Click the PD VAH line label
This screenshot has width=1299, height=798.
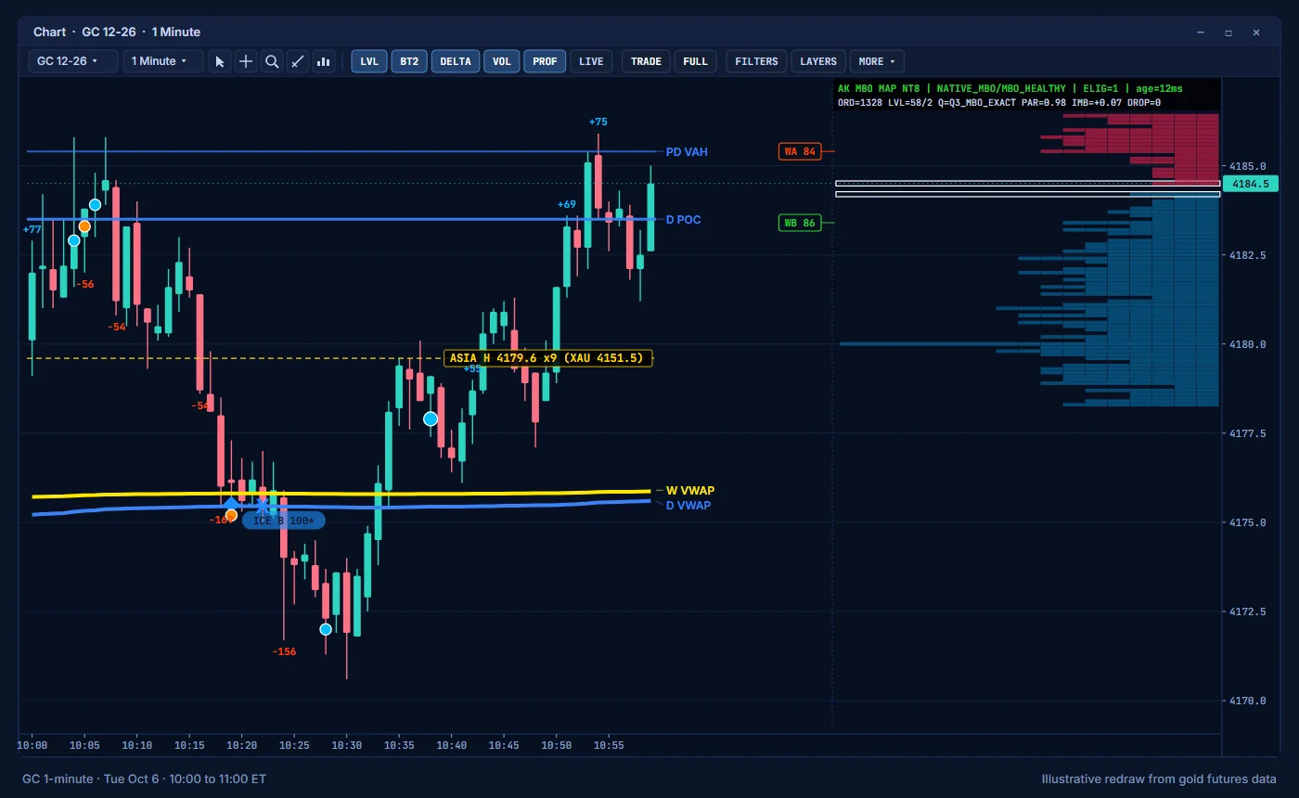(x=687, y=151)
